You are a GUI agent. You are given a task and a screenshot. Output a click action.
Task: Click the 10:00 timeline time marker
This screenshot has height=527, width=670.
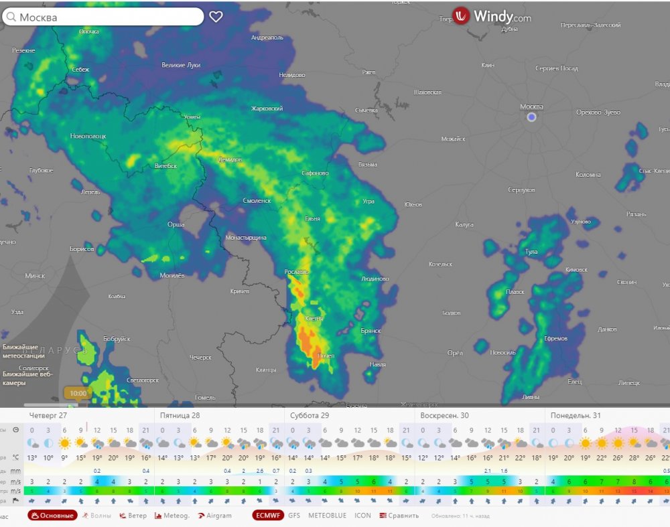pyautogui.click(x=78, y=393)
